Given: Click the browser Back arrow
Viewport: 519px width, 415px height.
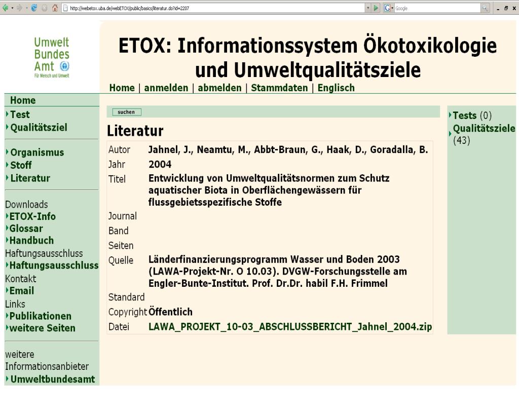Looking at the screenshot, I should pyautogui.click(x=5, y=8).
